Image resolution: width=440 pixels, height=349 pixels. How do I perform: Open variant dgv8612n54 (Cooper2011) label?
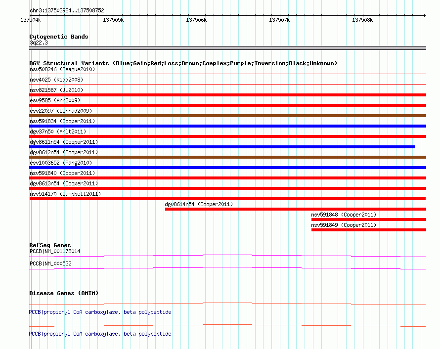pos(64,152)
